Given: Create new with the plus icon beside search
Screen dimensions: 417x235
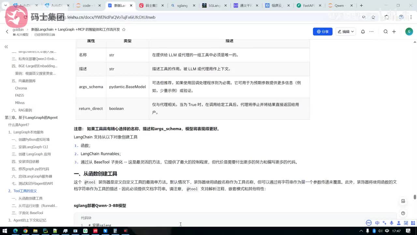Looking at the screenshot, I should [x=394, y=32].
